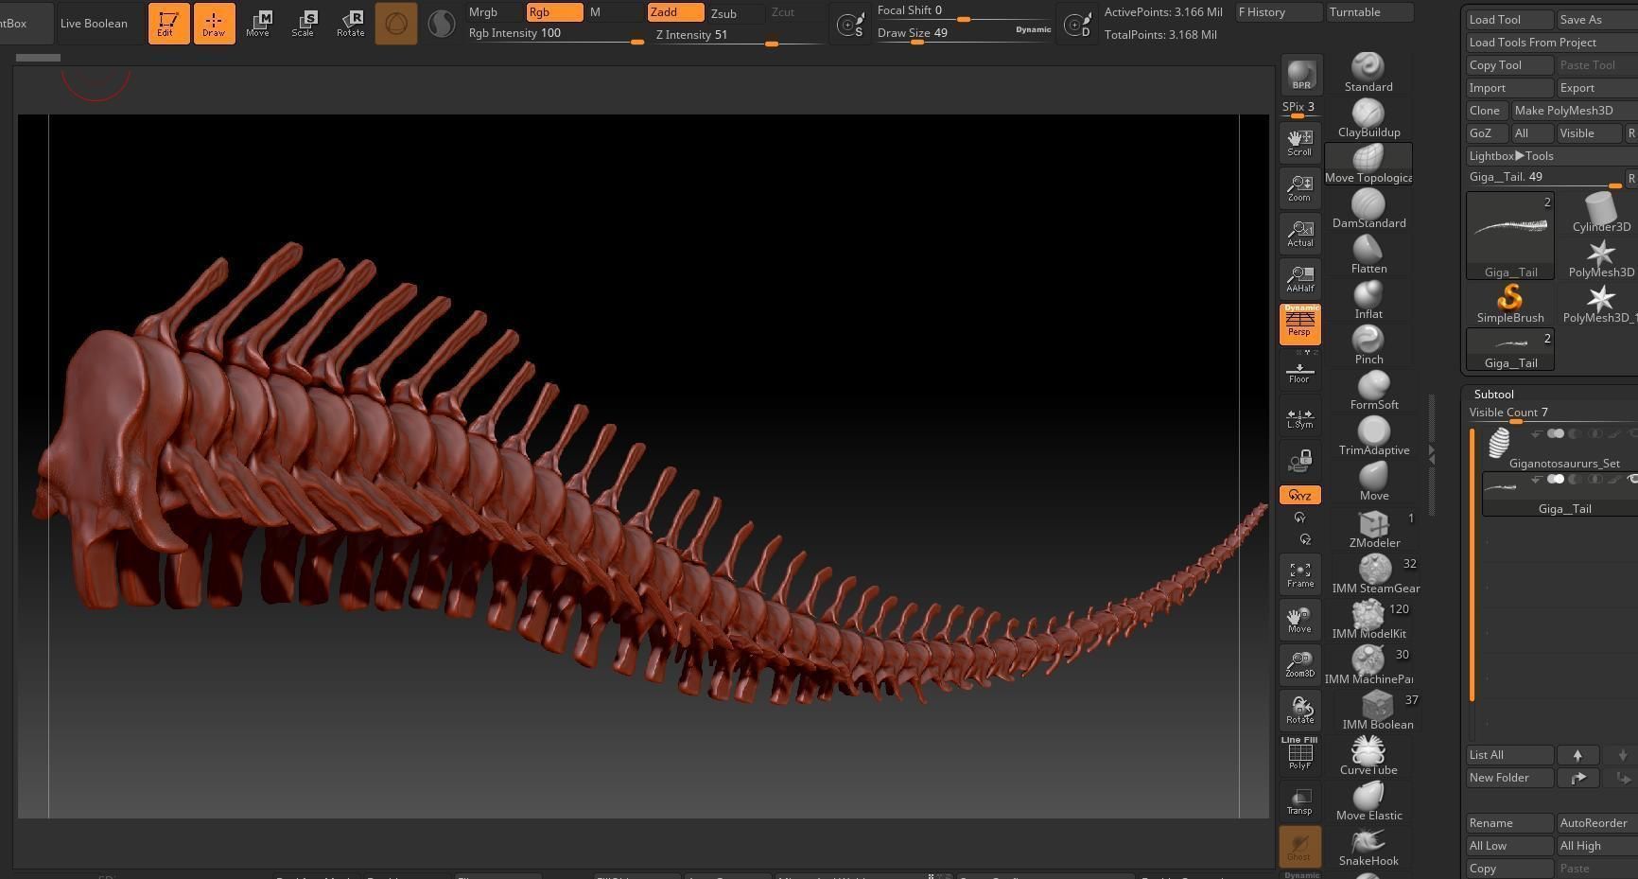
Task: Adjust the Visible Count slider
Action: [x=1551, y=413]
